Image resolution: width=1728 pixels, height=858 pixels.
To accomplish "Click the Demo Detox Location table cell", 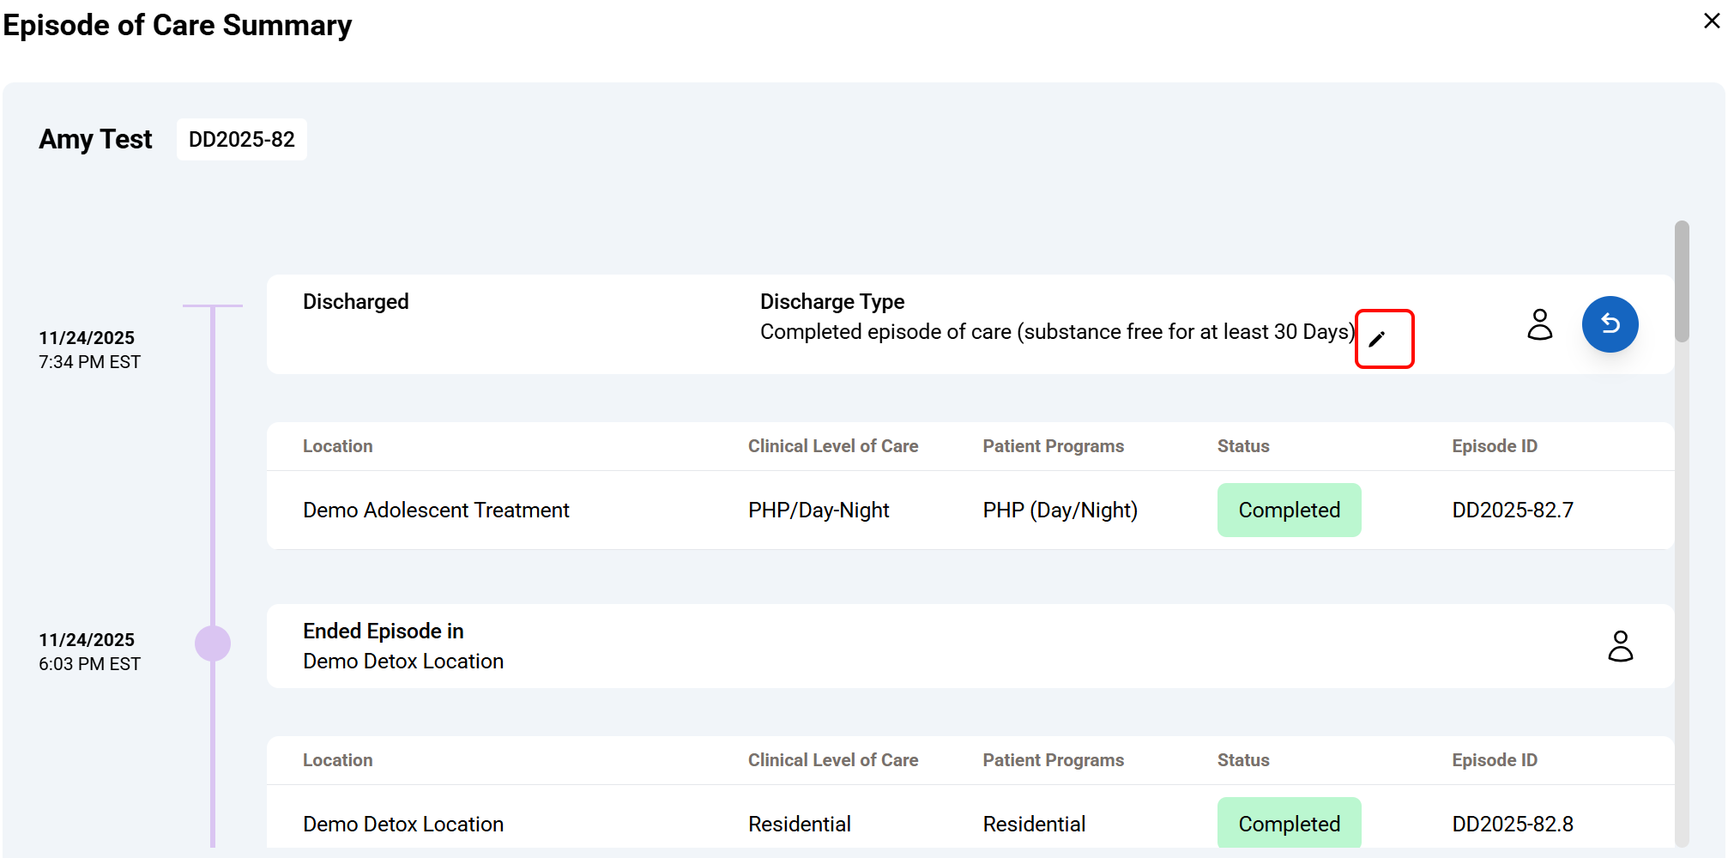I will coord(403,824).
